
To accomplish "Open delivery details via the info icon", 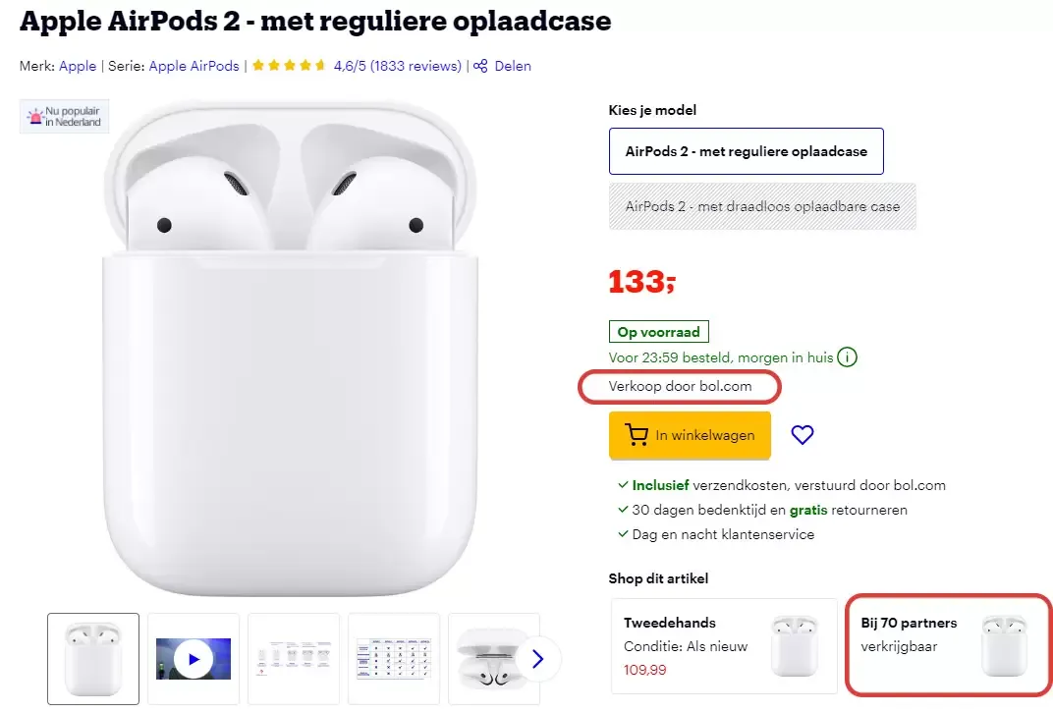I will 847,356.
